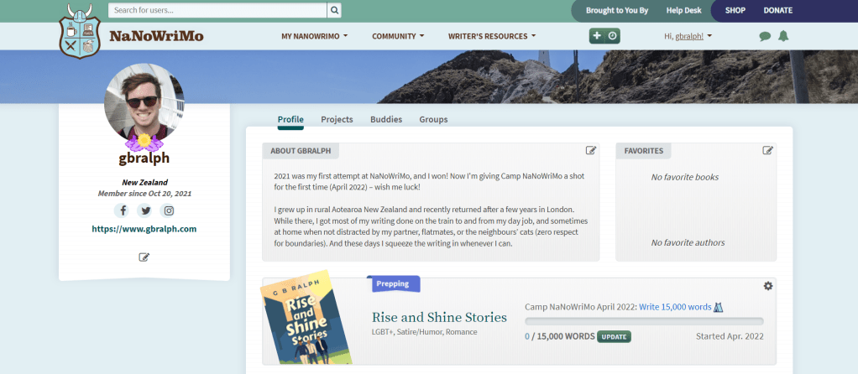
Task: Edit profile sidebar pencil icon
Action: coord(144,257)
